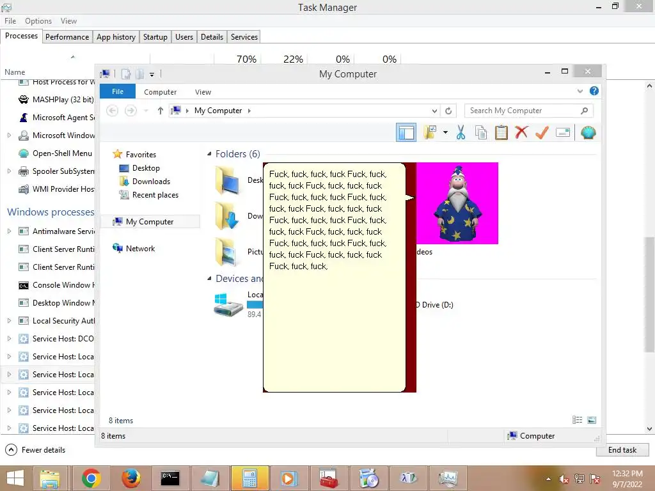Viewport: 655px width, 491px height.
Task: Open the recent locations dropdown arrow
Action: click(146, 111)
